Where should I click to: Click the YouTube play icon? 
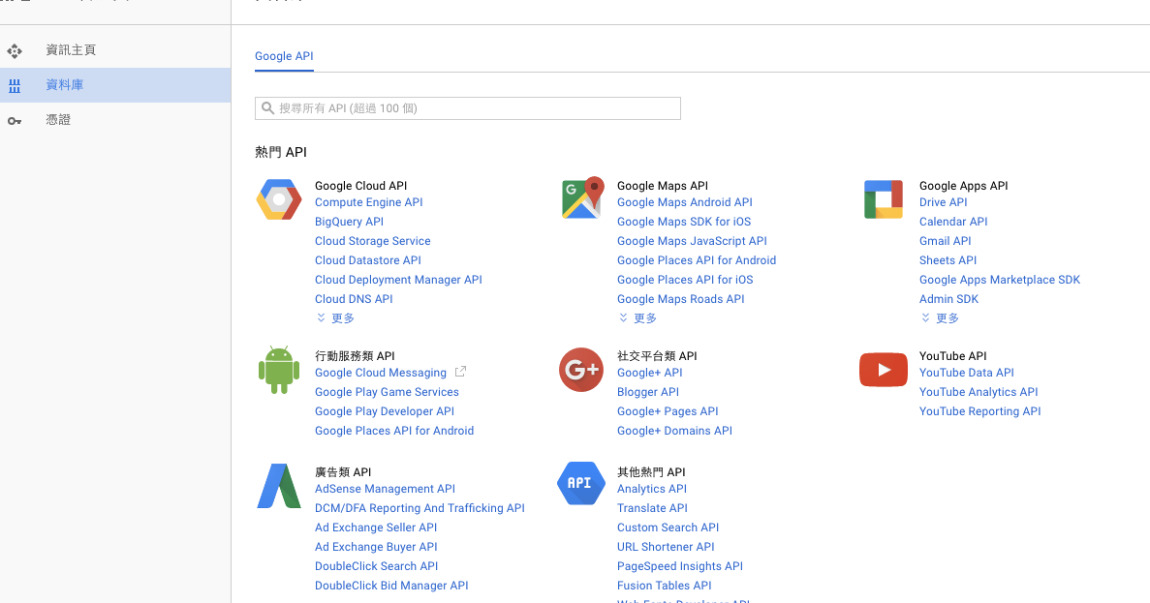pyautogui.click(x=883, y=370)
